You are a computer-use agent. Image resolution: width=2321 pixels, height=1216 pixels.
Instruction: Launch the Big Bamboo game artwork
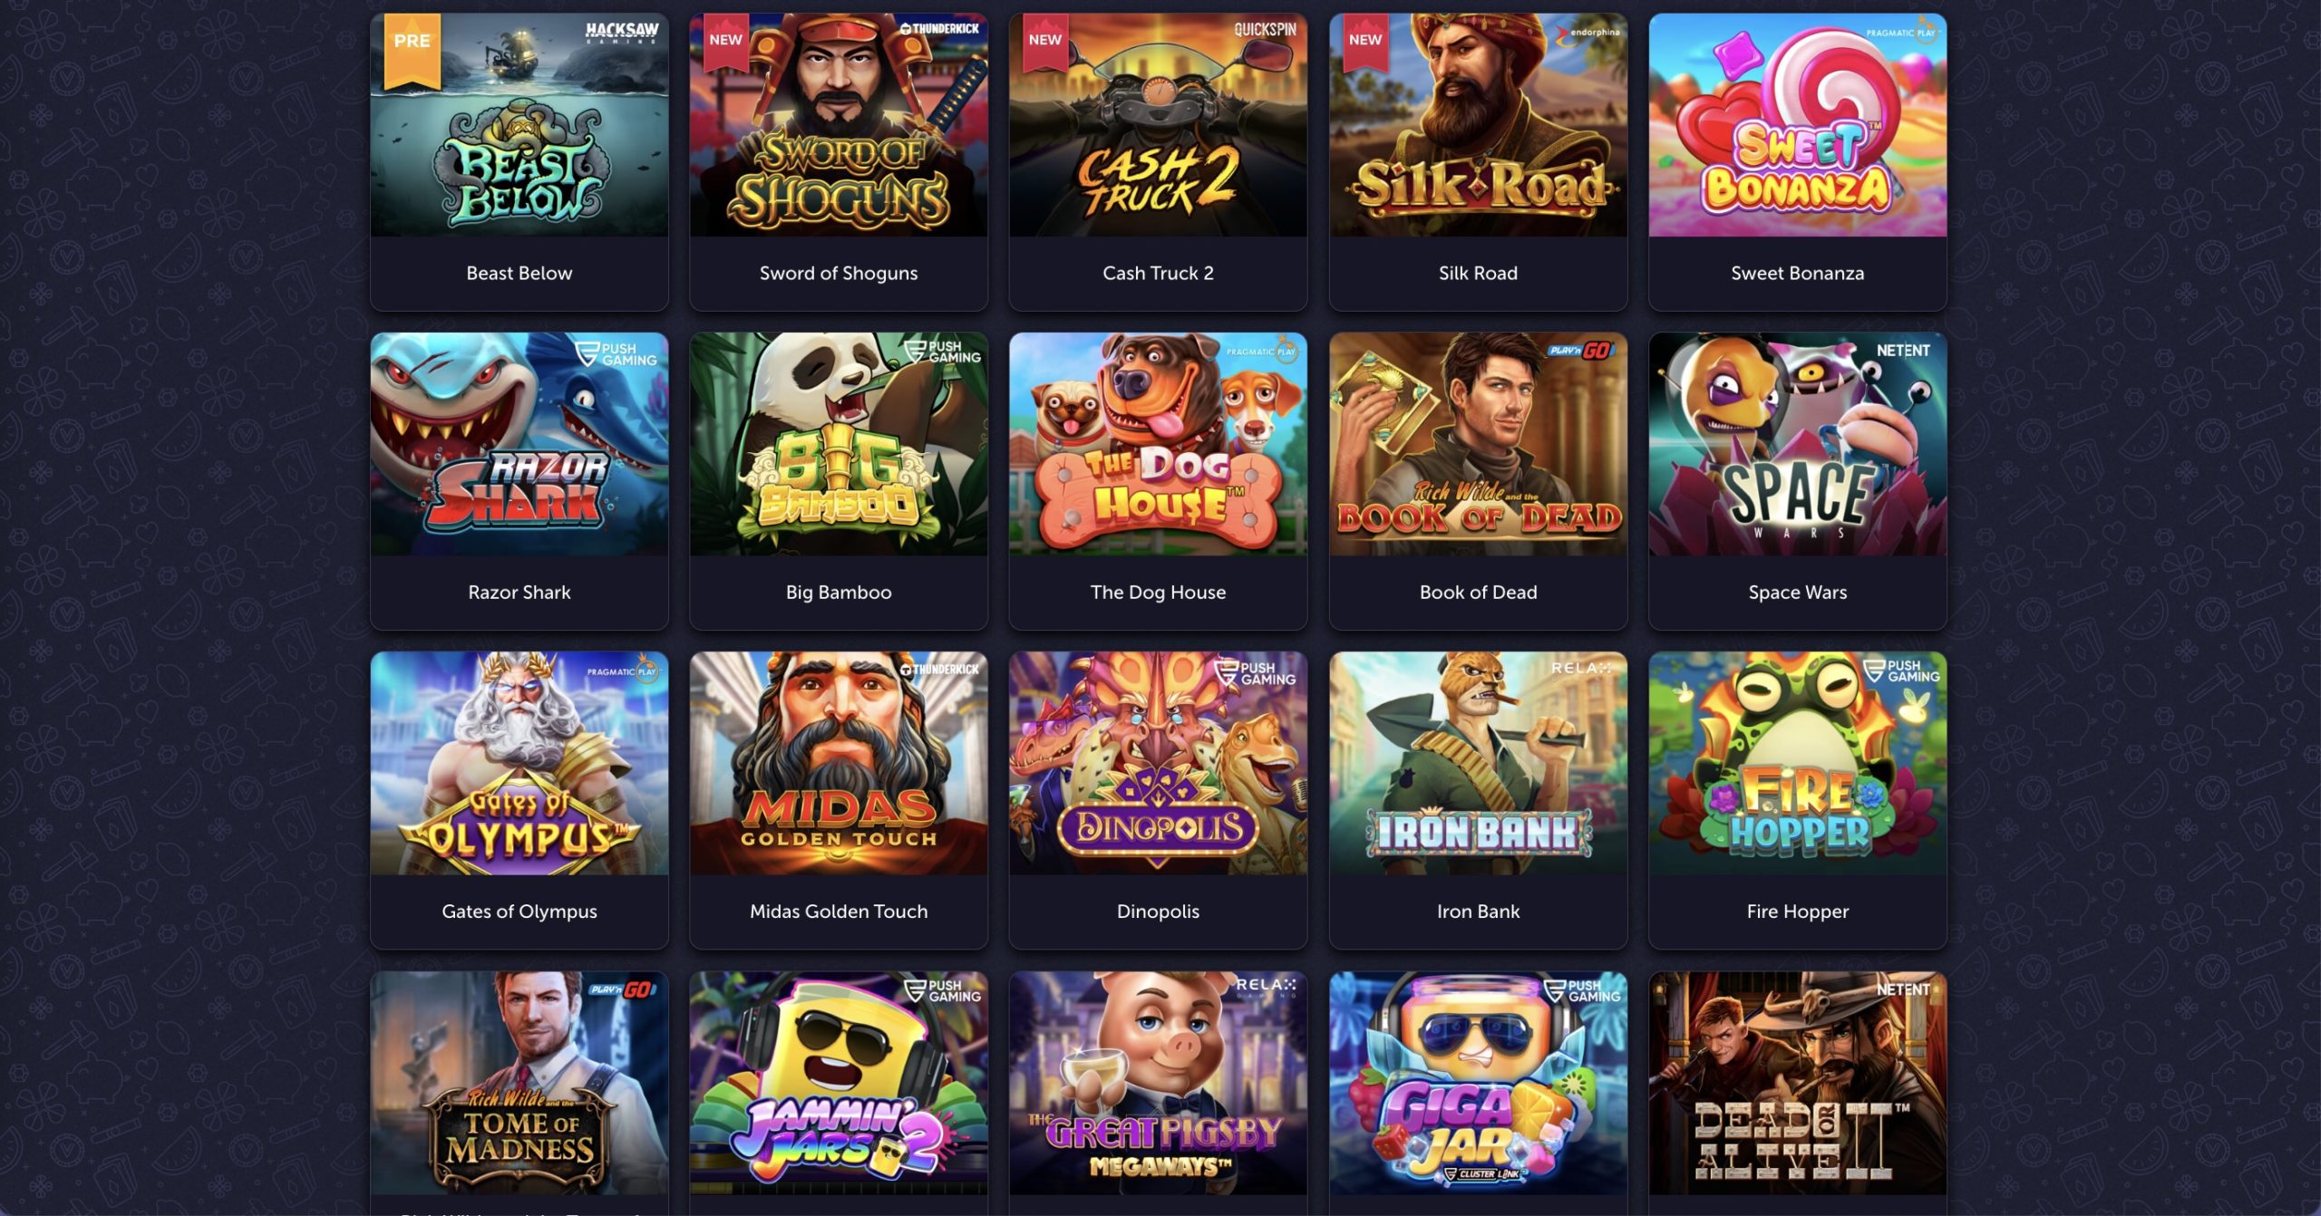839,444
